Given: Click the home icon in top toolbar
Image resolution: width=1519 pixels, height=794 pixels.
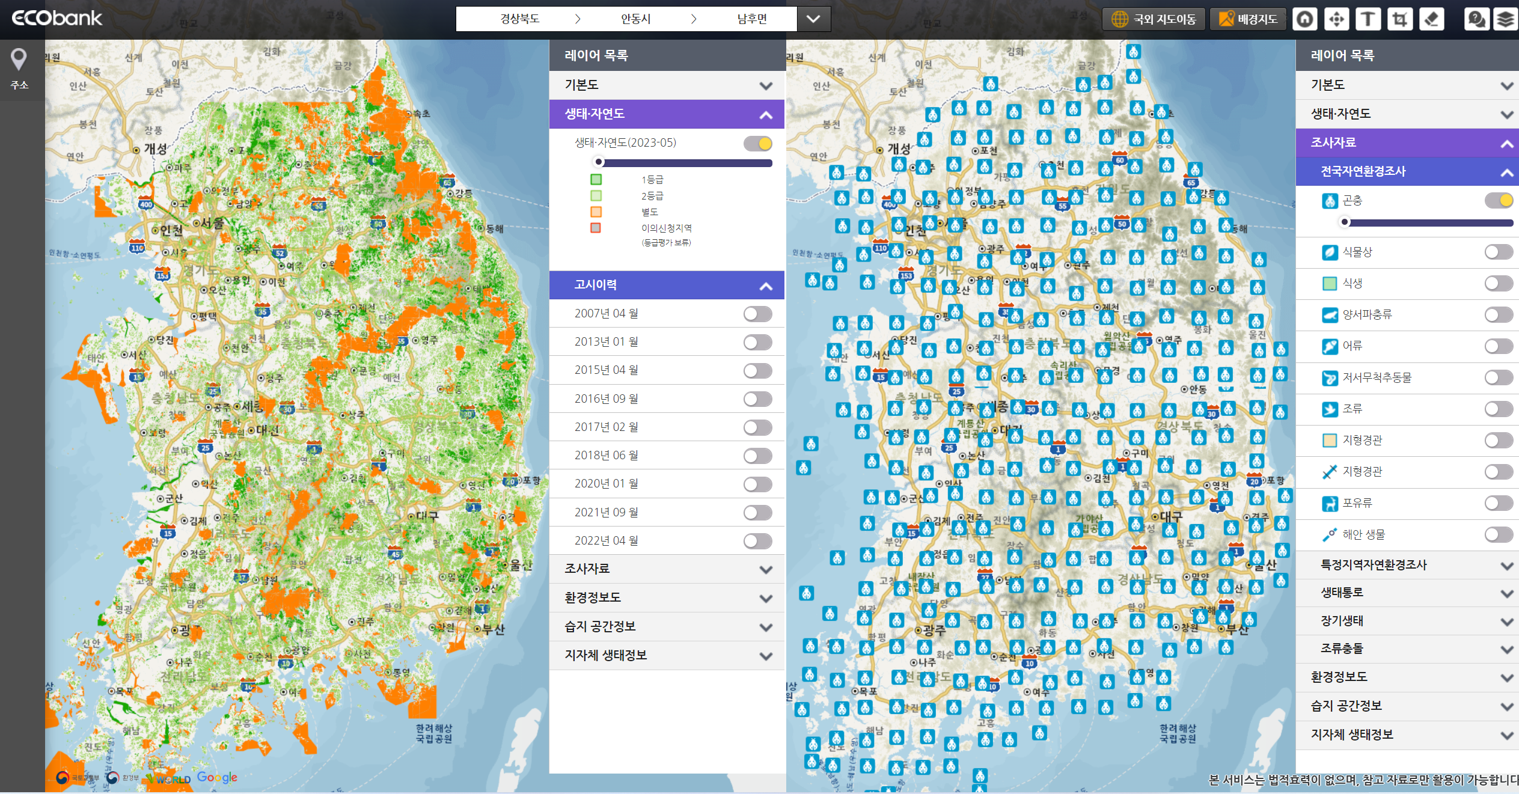Looking at the screenshot, I should pos(1304,19).
